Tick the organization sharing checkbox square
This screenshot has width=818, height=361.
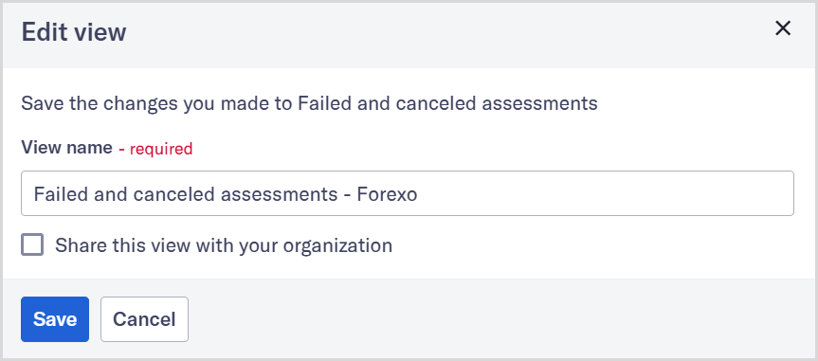point(32,244)
